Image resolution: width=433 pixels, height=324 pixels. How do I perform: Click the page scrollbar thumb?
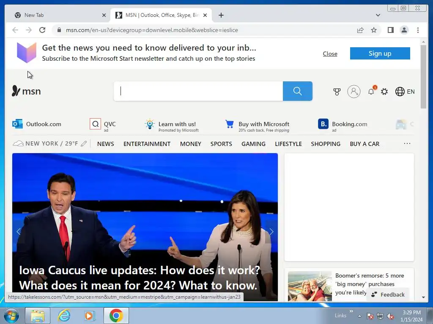click(x=423, y=77)
